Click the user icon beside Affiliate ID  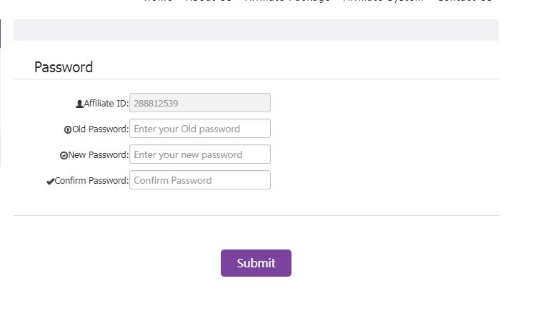coord(79,104)
